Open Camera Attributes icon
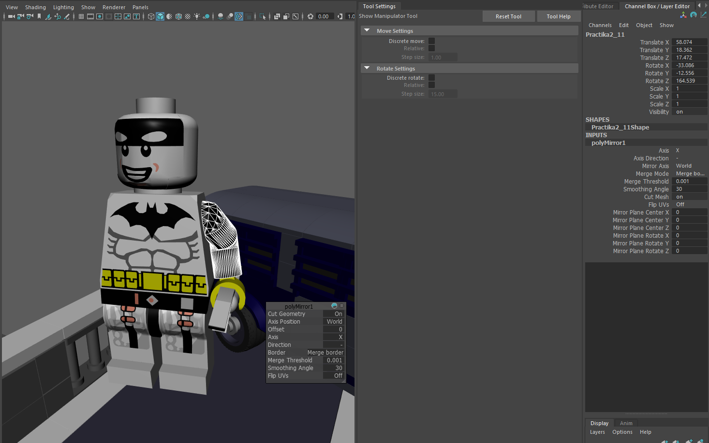 point(30,16)
